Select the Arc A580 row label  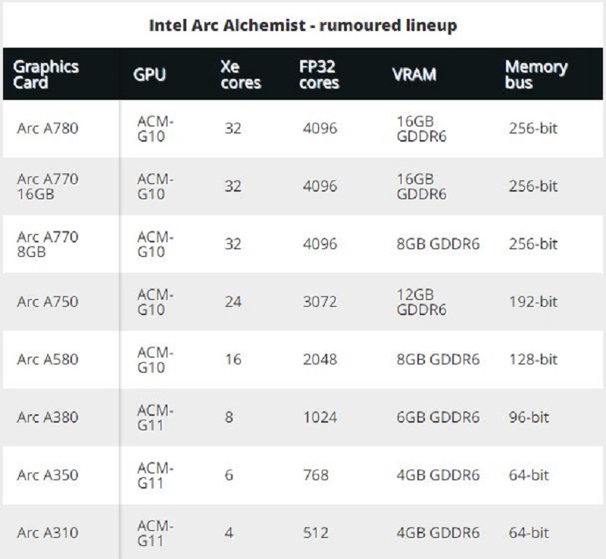pos(47,359)
